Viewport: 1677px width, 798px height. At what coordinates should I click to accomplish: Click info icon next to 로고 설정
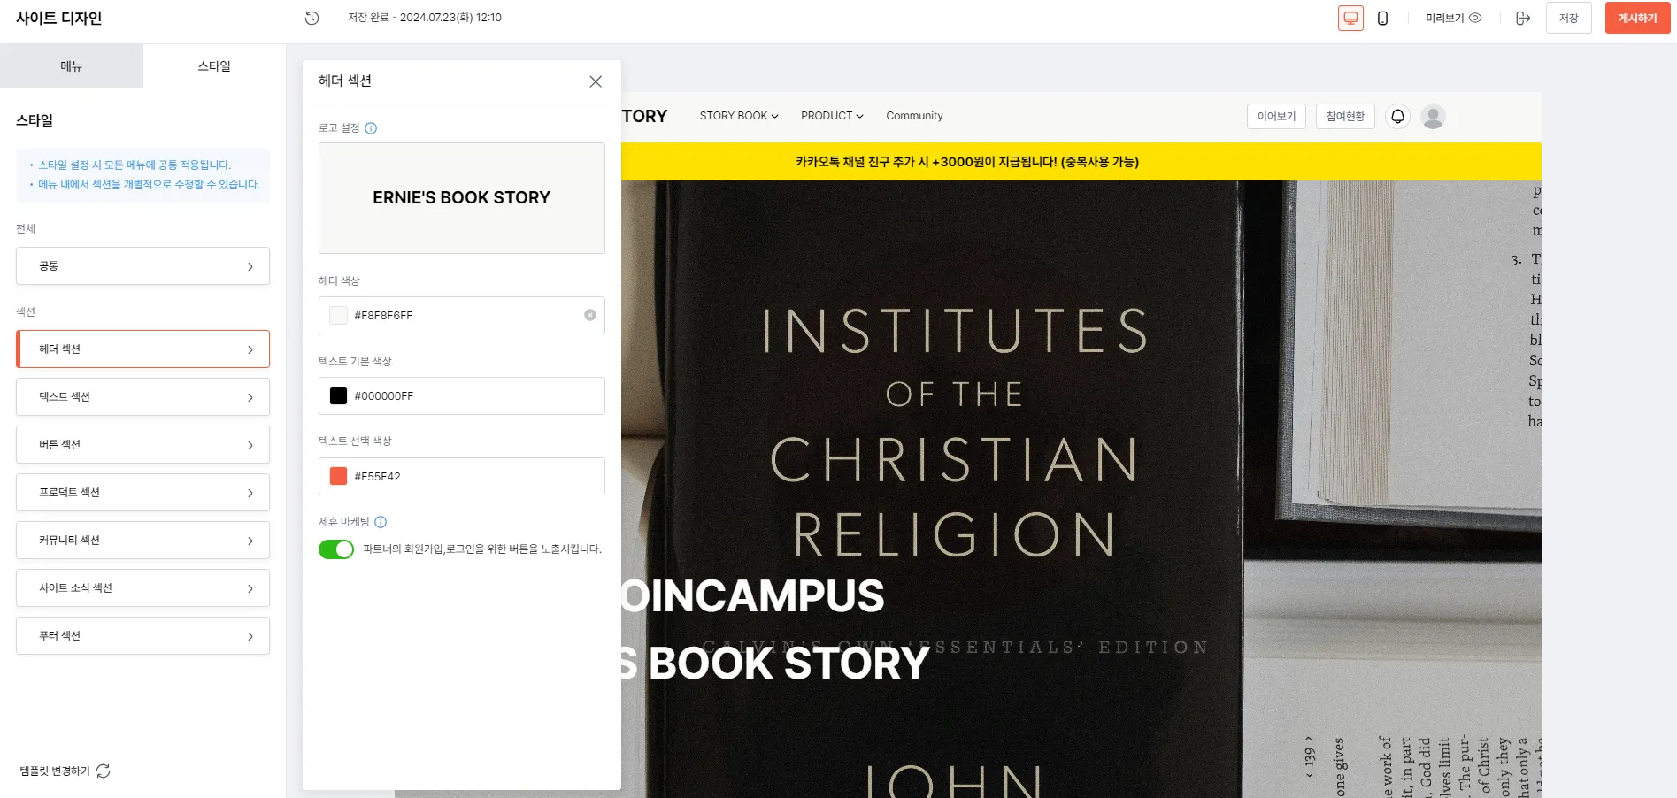tap(371, 128)
